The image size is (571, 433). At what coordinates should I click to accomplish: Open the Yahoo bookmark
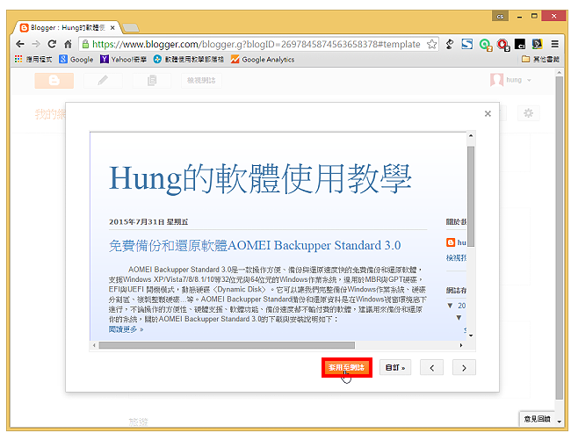coord(124,59)
